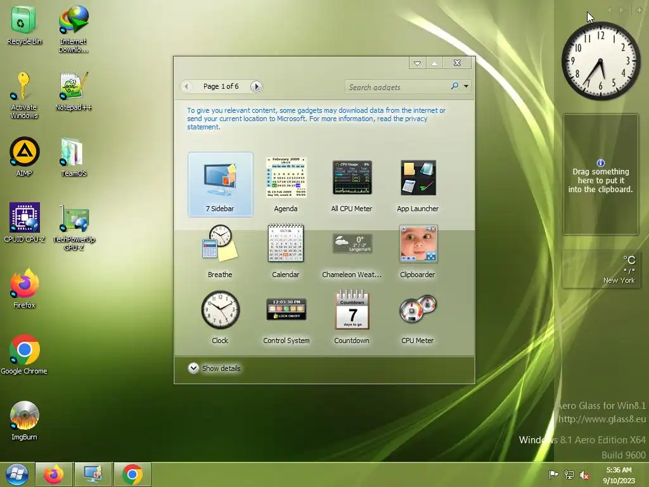The image size is (649, 487).
Task: Click the Search gadgets field
Action: tap(397, 86)
